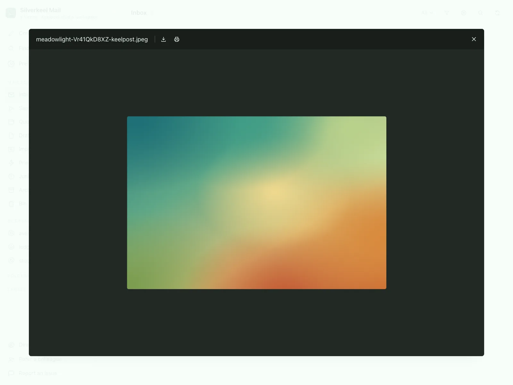Image resolution: width=513 pixels, height=385 pixels.
Task: Open the All filter dropdown in mail header
Action: coord(427,13)
